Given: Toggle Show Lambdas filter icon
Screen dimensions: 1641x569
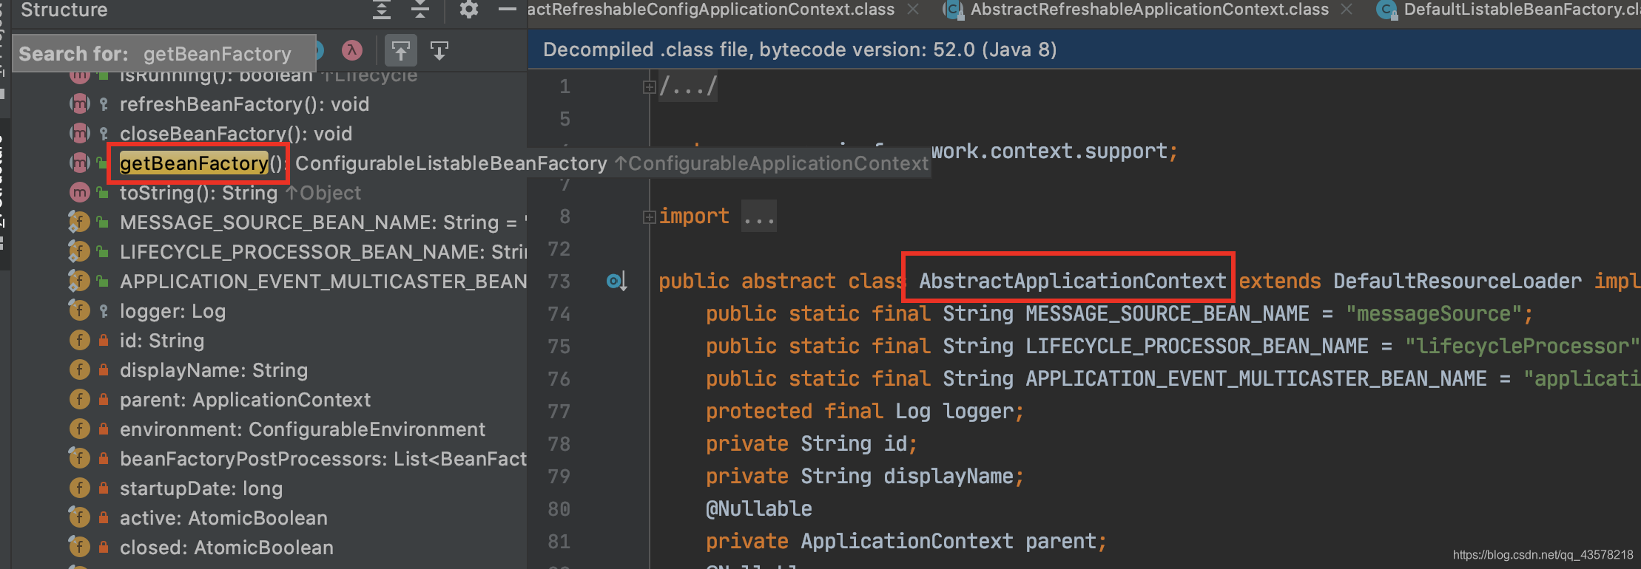Looking at the screenshot, I should point(352,50).
